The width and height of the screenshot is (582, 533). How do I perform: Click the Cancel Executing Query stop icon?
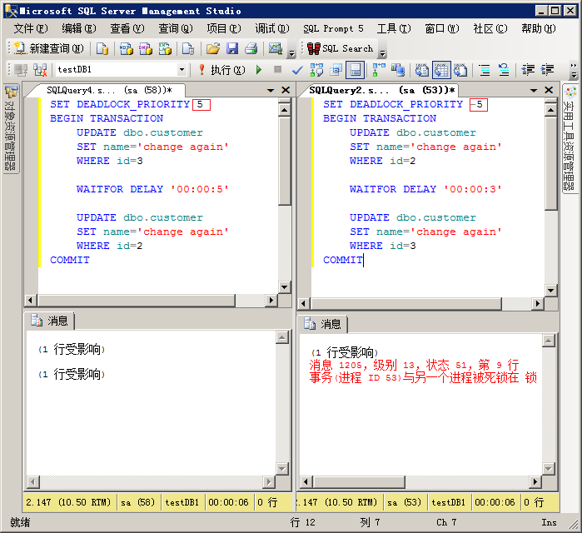[x=277, y=70]
